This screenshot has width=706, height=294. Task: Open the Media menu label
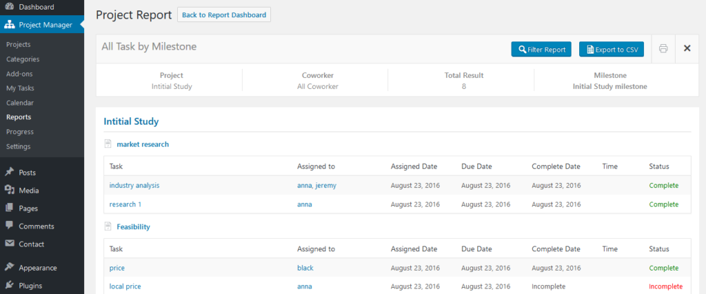[29, 191]
